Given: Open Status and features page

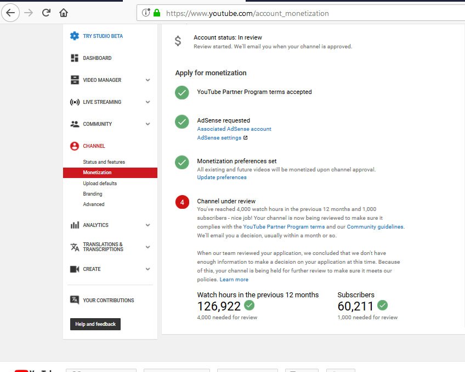Looking at the screenshot, I should point(104,162).
